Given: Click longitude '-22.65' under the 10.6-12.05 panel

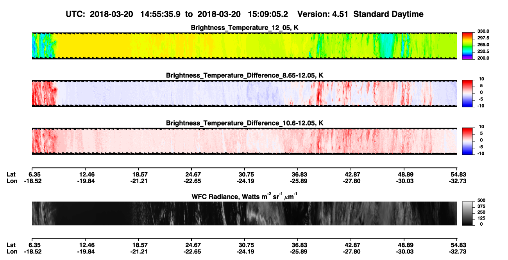Looking at the screenshot, I should (191, 180).
